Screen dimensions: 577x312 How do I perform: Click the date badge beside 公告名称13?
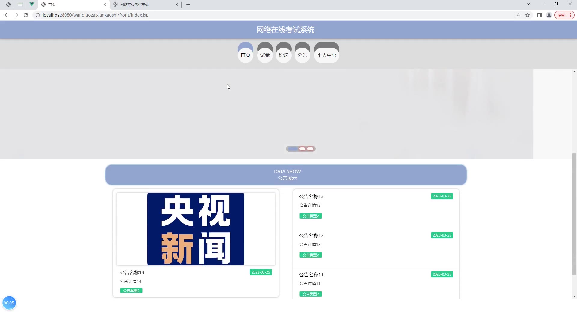[442, 196]
